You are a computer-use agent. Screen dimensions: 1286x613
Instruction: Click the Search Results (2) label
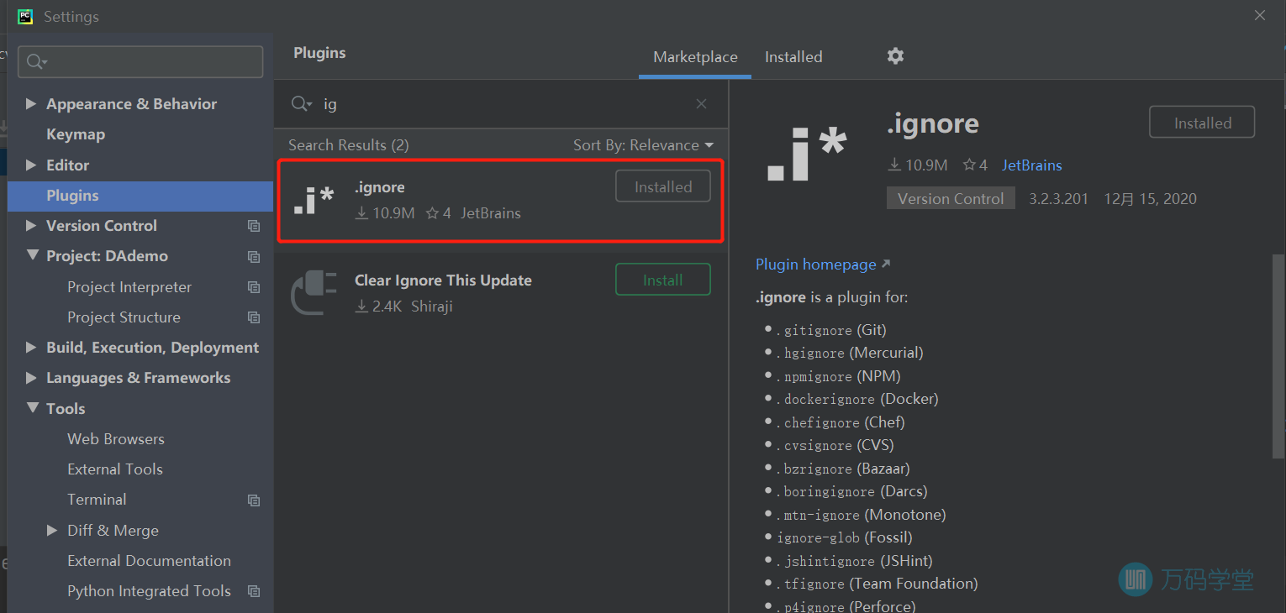point(349,145)
